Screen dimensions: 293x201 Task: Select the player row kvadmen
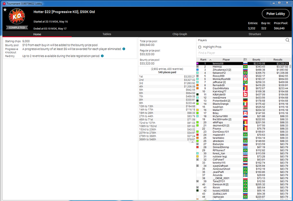coord(242,107)
